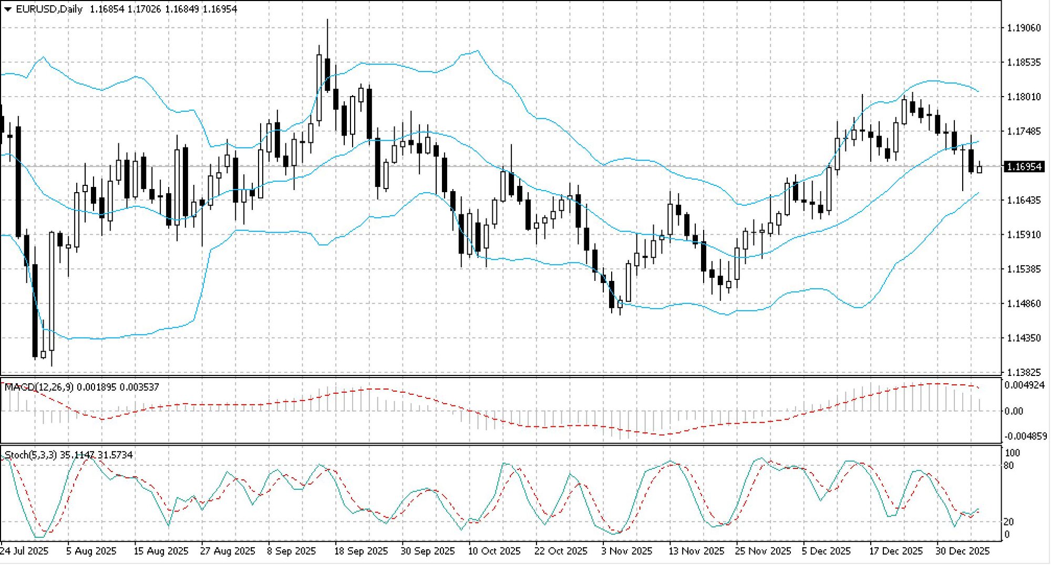This screenshot has width=1051, height=565.
Task: Click the 1.16435 price axis label
Action: coord(1023,200)
